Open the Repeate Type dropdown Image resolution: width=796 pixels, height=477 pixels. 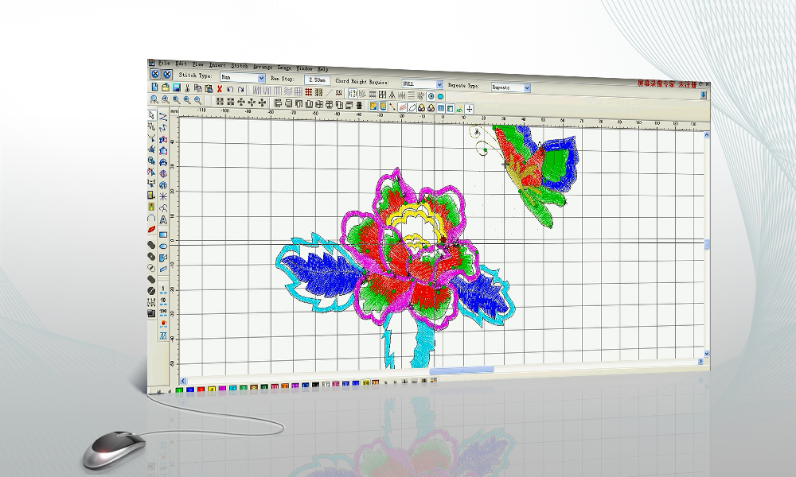pos(511,87)
